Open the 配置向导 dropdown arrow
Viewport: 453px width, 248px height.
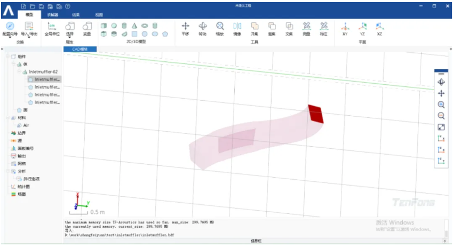10,37
